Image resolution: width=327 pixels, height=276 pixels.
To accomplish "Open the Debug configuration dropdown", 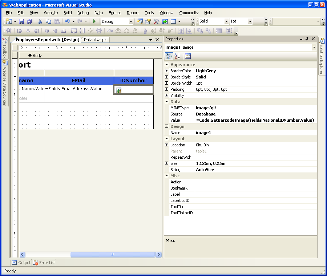I will (x=131, y=22).
